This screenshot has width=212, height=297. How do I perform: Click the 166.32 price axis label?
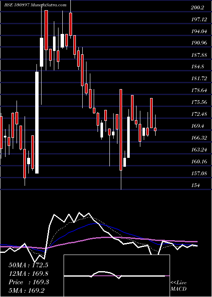pos(199,138)
